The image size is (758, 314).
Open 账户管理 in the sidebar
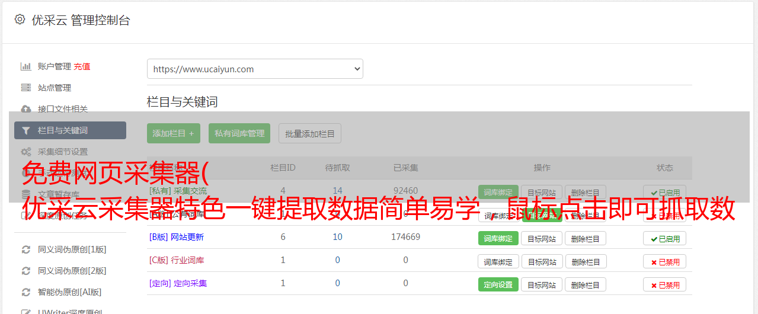pyautogui.click(x=55, y=66)
